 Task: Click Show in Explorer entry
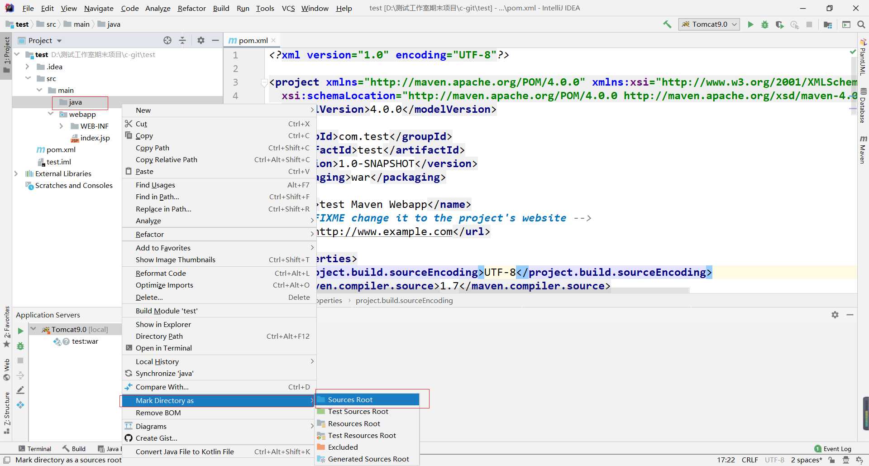pyautogui.click(x=219, y=324)
